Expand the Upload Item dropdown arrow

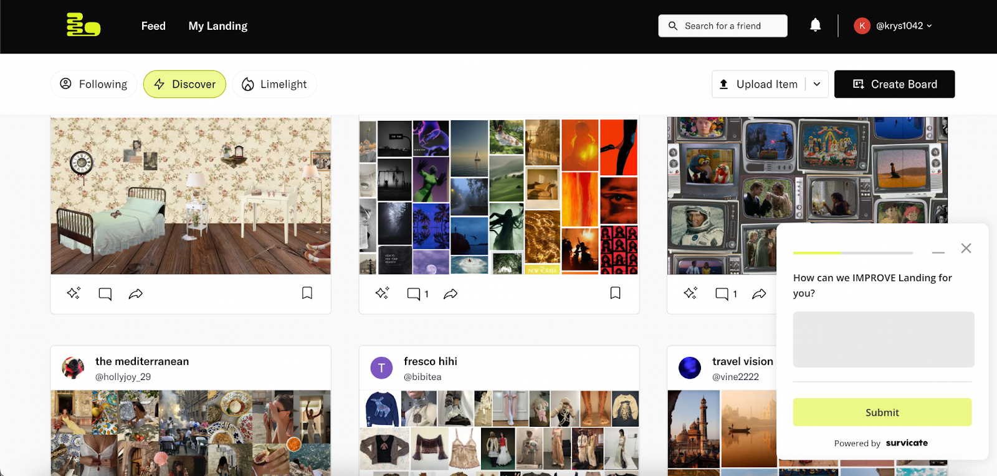[x=817, y=84]
